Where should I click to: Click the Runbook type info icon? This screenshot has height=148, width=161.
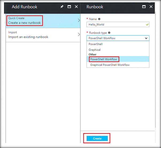pos(109,33)
